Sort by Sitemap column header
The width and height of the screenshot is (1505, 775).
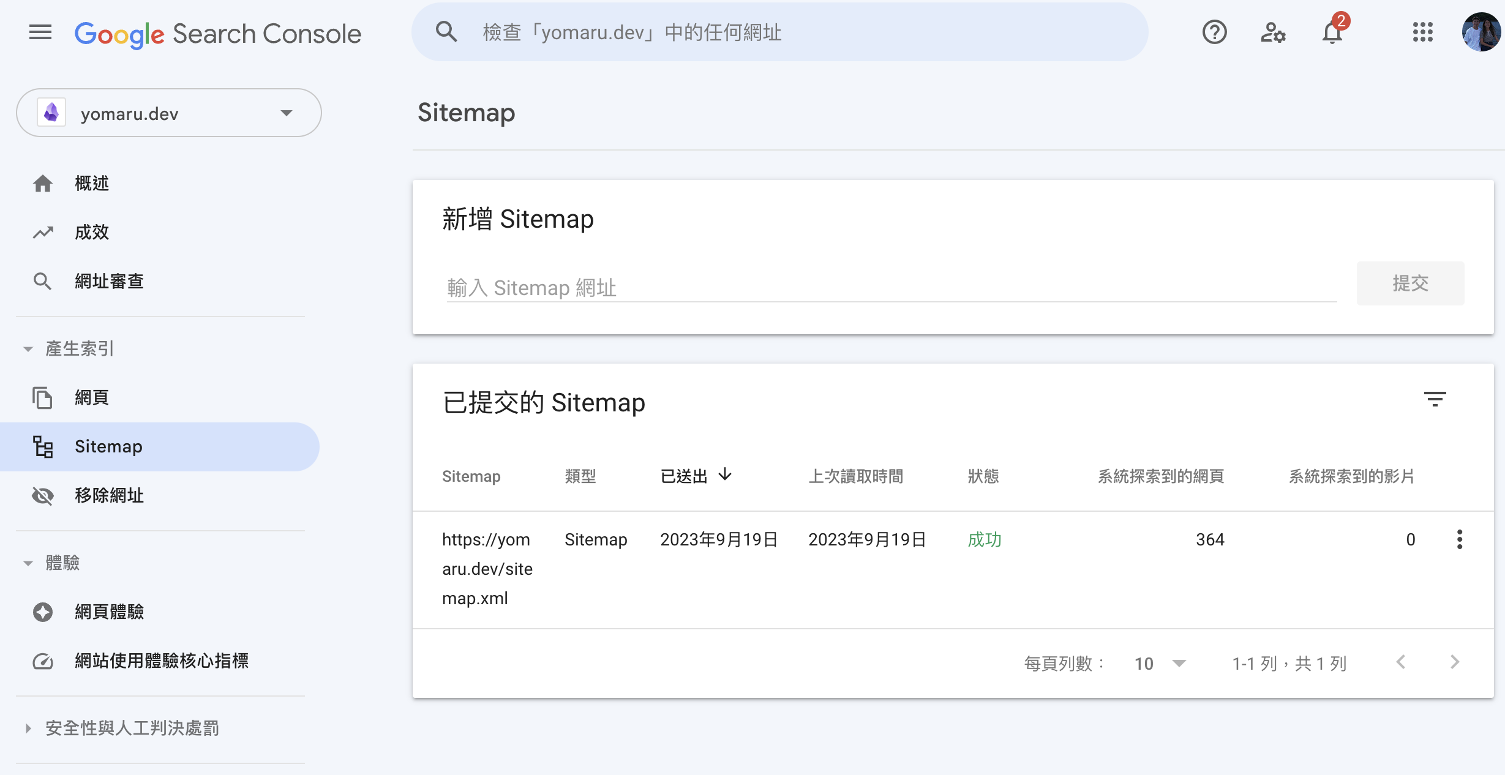(471, 476)
